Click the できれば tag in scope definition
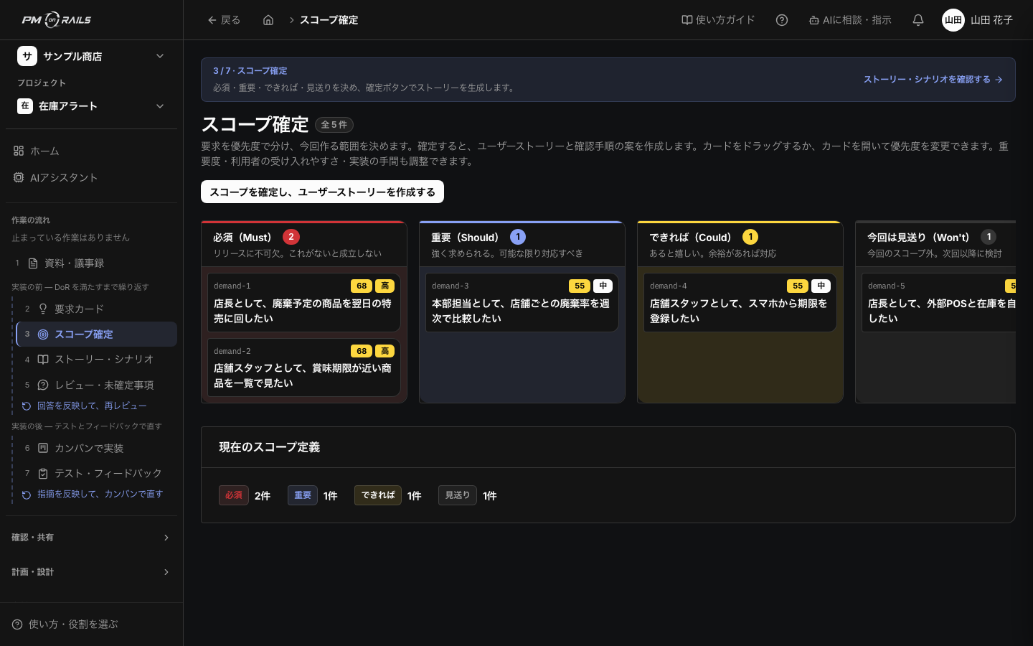The image size is (1033, 646). (378, 495)
